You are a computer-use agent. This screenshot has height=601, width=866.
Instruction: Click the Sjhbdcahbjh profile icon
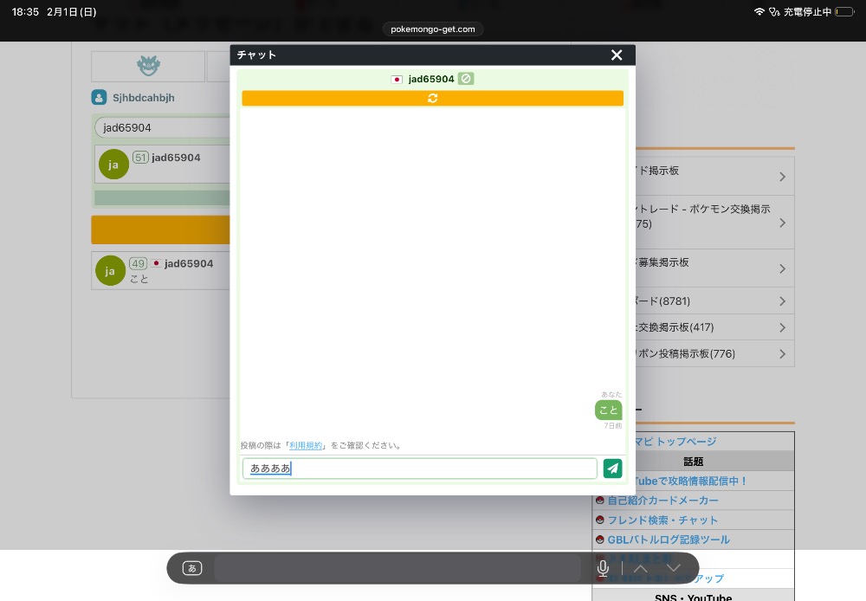pos(99,98)
